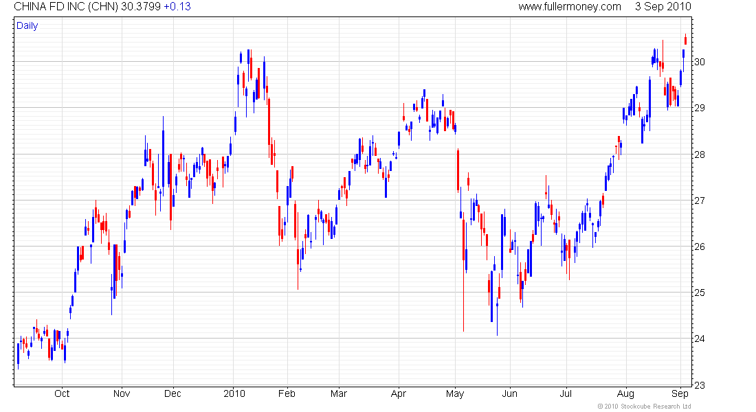Click the 'Sep' label on time axis
Viewport: 756px width, 412px height.
(x=680, y=394)
